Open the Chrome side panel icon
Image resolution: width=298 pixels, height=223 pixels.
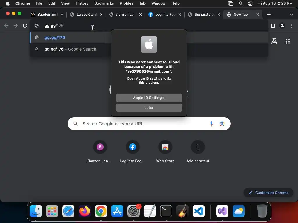click(x=273, y=26)
